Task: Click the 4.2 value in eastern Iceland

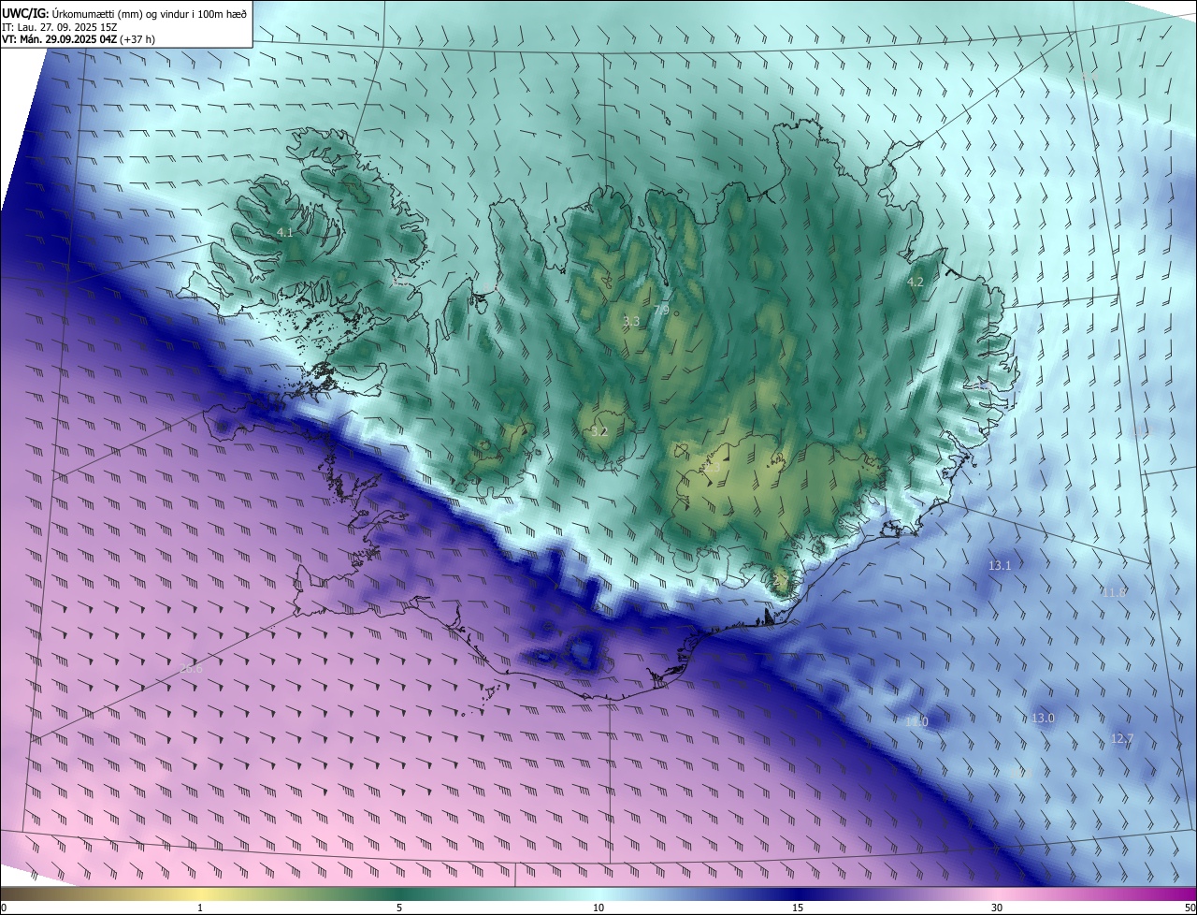Action: pyautogui.click(x=916, y=282)
